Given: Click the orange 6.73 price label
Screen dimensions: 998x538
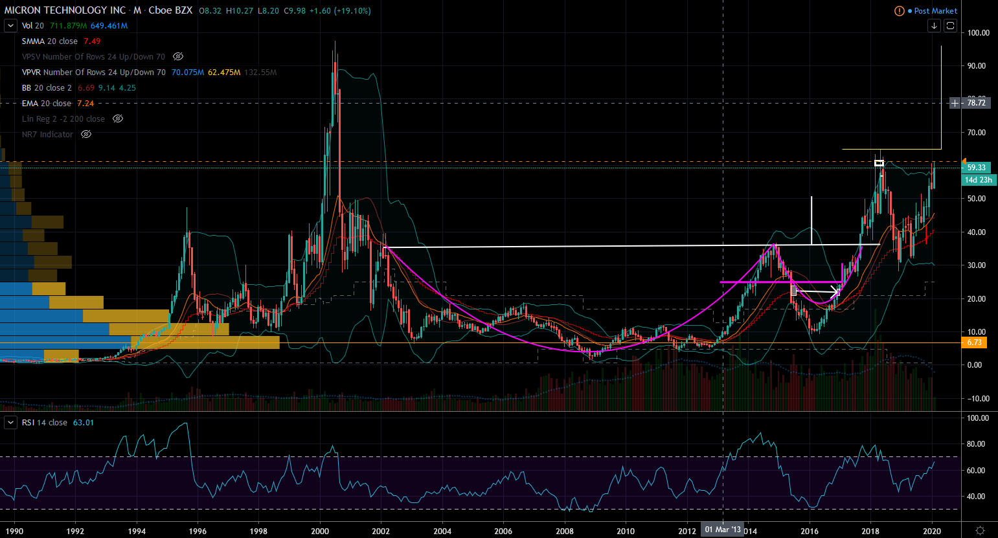Looking at the screenshot, I should [x=974, y=342].
